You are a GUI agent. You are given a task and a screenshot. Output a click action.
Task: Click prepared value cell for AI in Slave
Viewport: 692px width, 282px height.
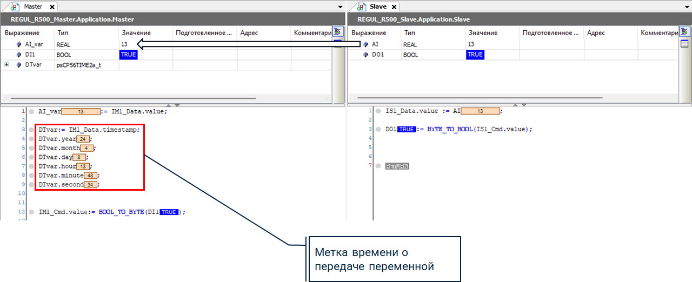[x=551, y=44]
